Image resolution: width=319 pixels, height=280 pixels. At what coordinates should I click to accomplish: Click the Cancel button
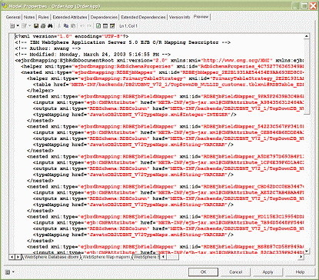point(235,272)
